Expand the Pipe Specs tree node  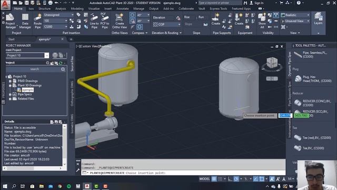coord(10,94)
